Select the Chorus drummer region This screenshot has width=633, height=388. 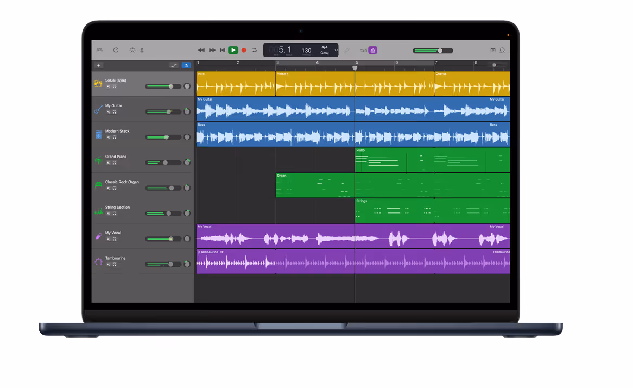472,84
